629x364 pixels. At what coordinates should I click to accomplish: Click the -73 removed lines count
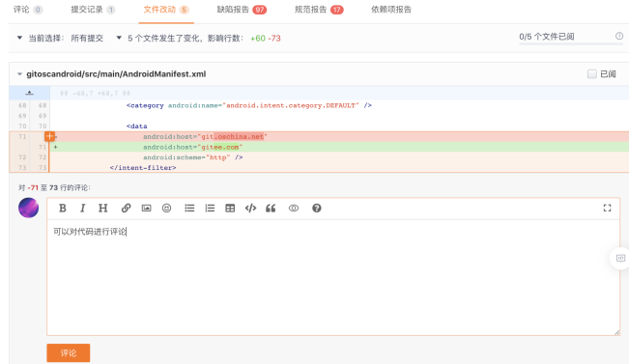(x=274, y=38)
